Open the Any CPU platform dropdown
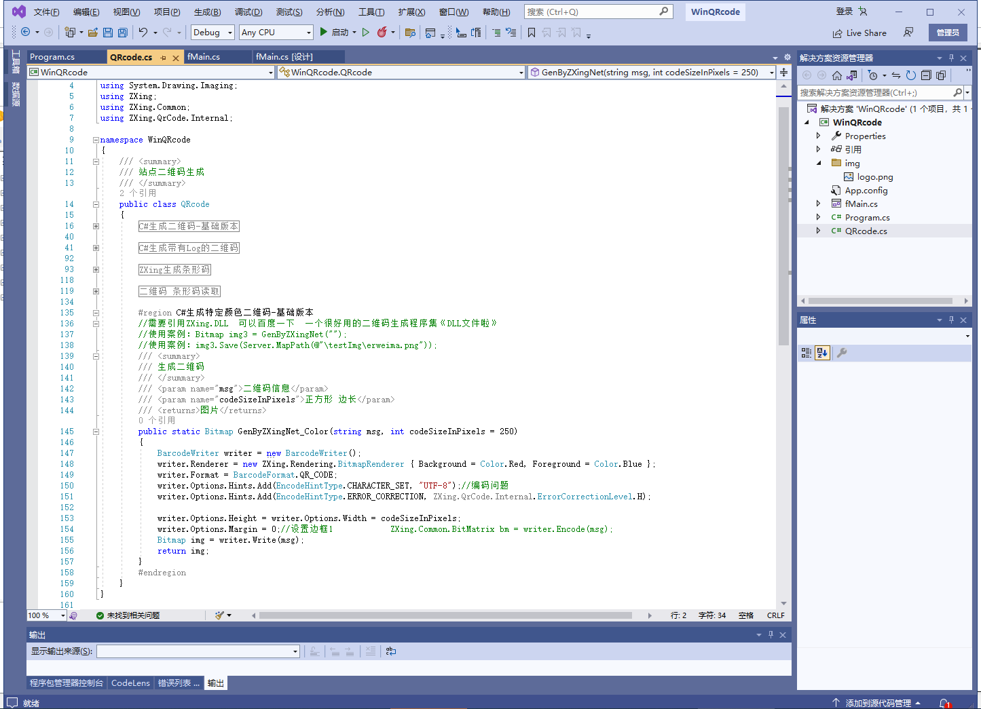 point(276,32)
